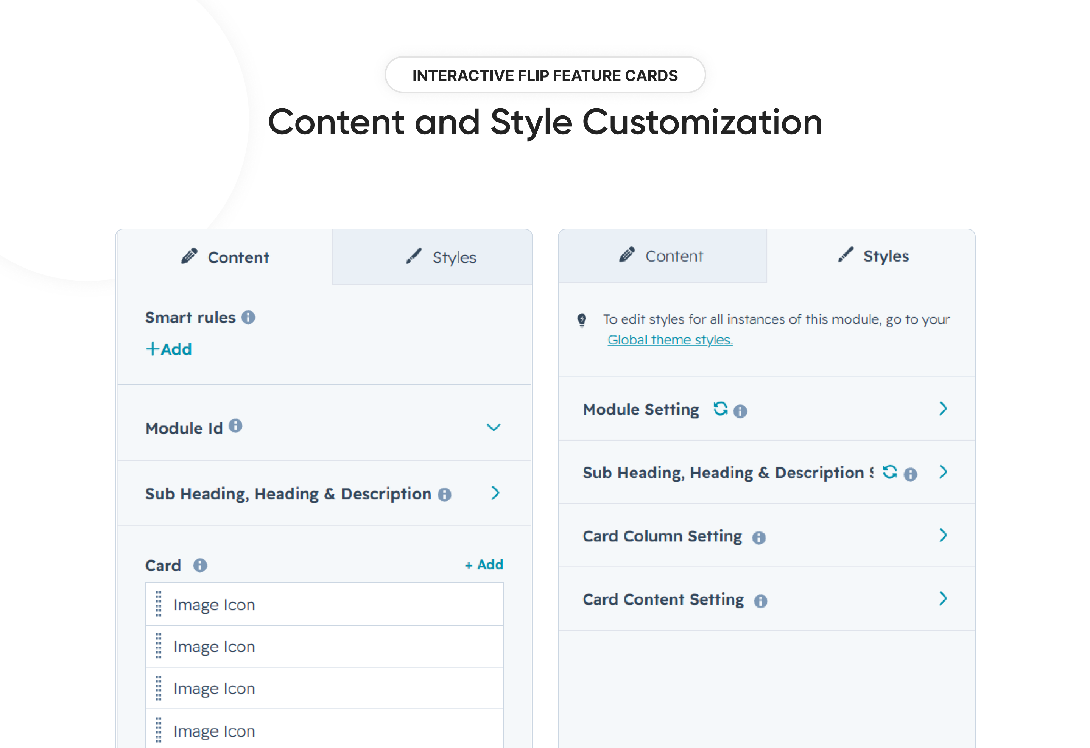Viewport: 1090px width, 748px height.
Task: Grab drag handle of second Image Icon row
Action: 159,646
